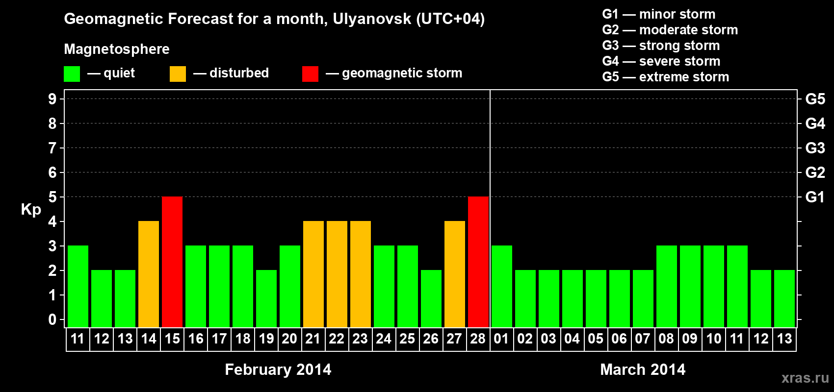Viewport: 834px width, 392px height.
Task: Click the Kp value 9 axis tick
Action: pyautogui.click(x=52, y=99)
